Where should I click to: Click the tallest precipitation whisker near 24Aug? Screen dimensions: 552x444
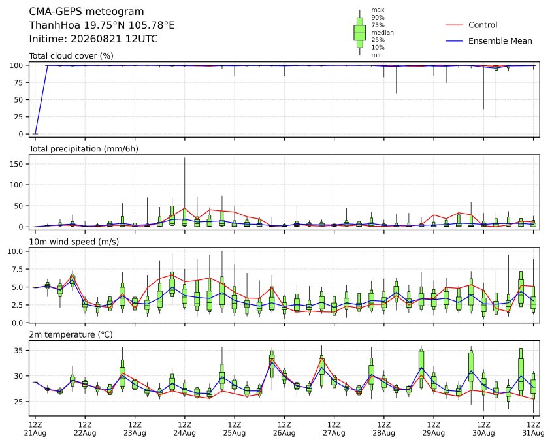point(184,183)
